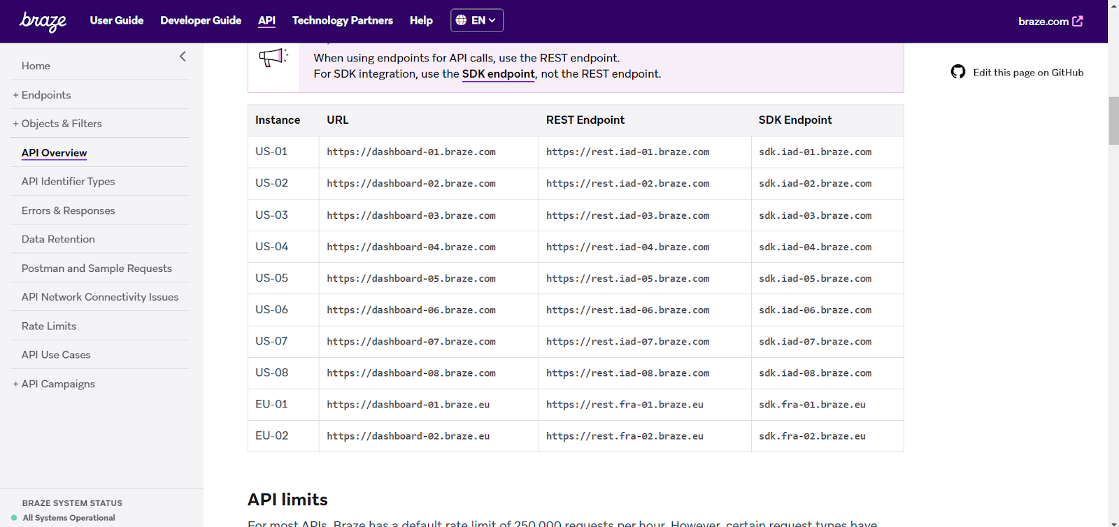Viewport: 1119px width, 527px height.
Task: Click https://rest.iad-05.braze.com endpoint cell
Action: 645,278
